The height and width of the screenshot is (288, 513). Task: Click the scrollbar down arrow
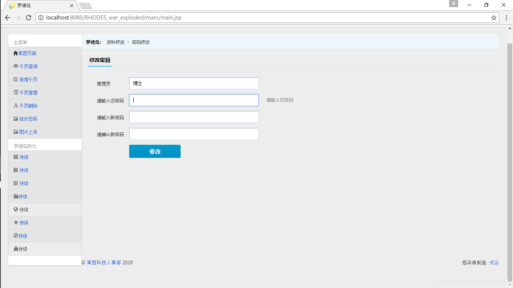[510, 285]
